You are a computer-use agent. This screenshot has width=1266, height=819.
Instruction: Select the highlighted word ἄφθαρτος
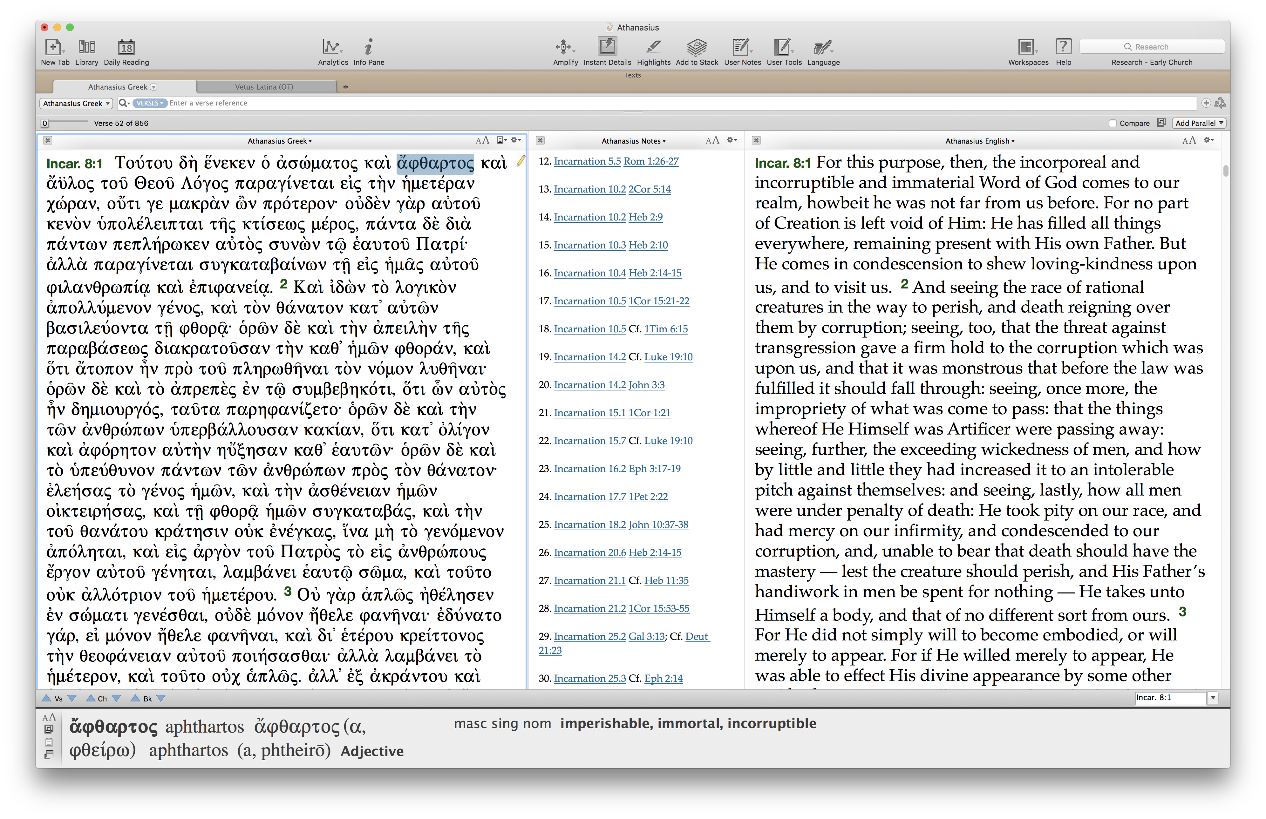(435, 163)
